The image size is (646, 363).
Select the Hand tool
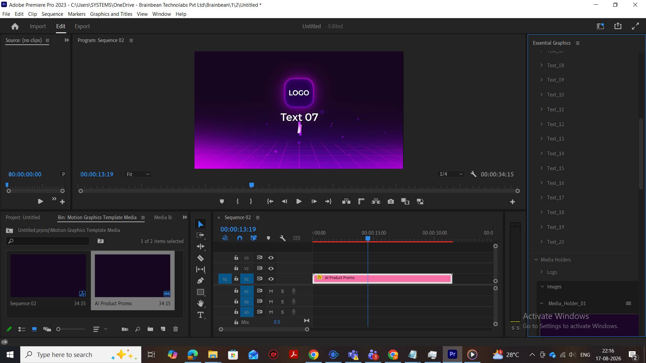point(201,303)
